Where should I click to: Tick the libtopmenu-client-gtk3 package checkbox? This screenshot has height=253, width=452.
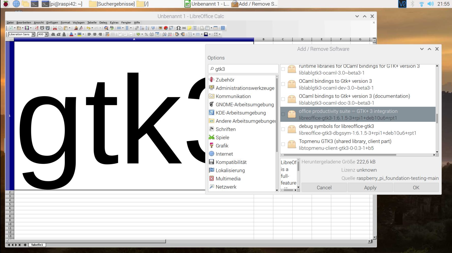(x=283, y=144)
